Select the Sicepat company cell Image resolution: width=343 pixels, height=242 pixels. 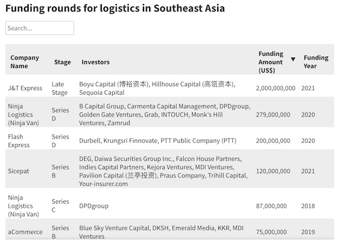(21, 171)
